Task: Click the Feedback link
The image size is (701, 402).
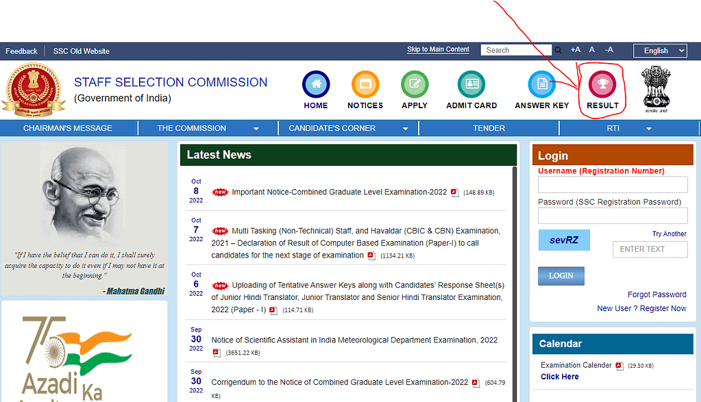Action: point(21,51)
